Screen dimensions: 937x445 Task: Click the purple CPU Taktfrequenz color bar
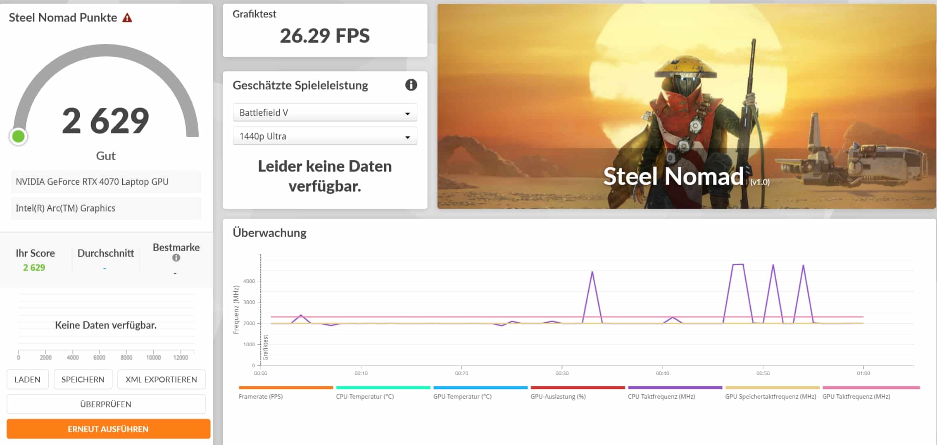675,388
